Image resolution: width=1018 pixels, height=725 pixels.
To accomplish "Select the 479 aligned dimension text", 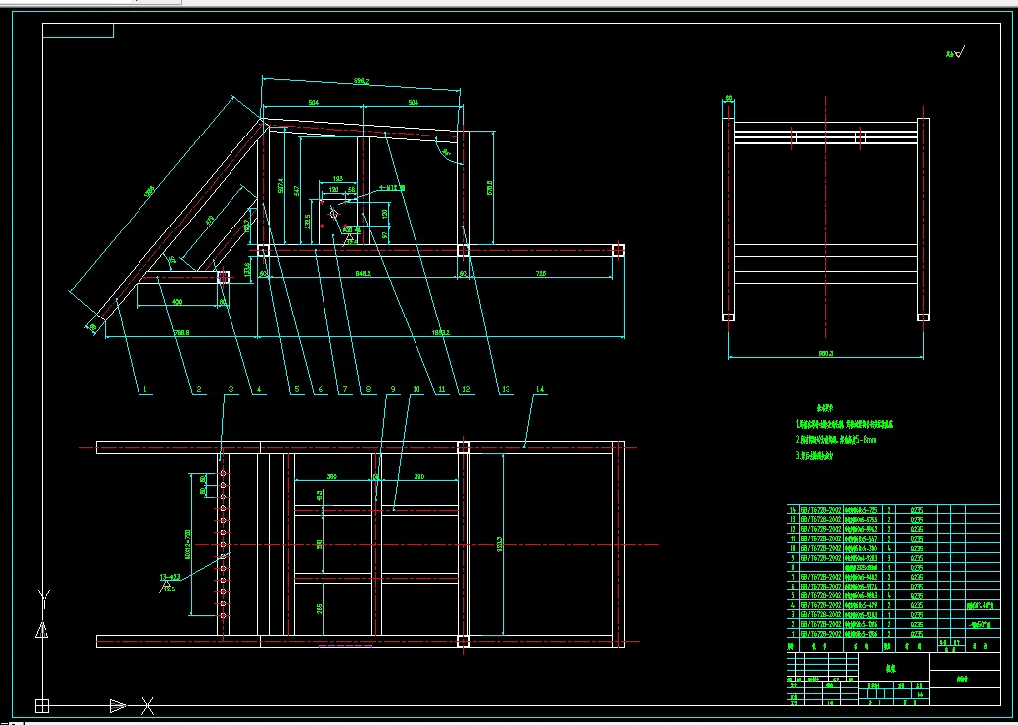I will [x=210, y=220].
